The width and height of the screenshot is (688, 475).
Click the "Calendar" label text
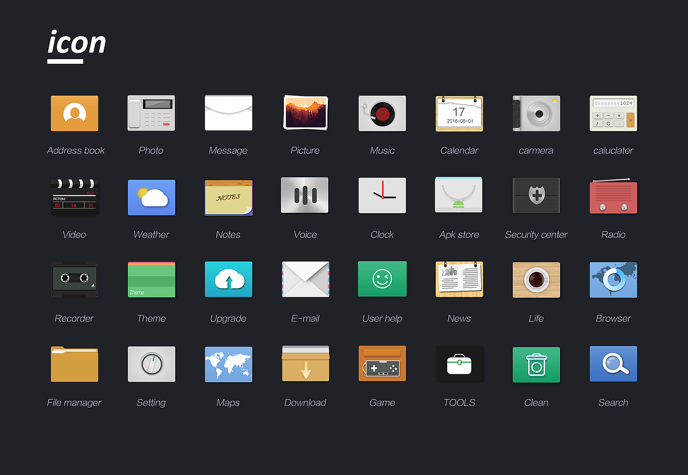(x=459, y=150)
